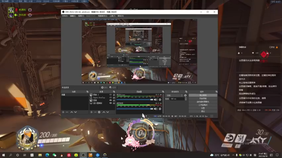Open 设置 from the Controls panel
Image resolution: width=282 pixels, height=158 pixels.
pyautogui.click(x=203, y=108)
